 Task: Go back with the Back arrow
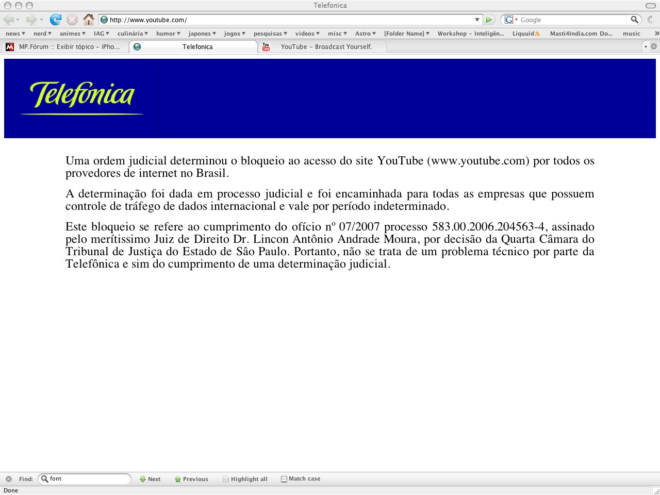[8, 20]
